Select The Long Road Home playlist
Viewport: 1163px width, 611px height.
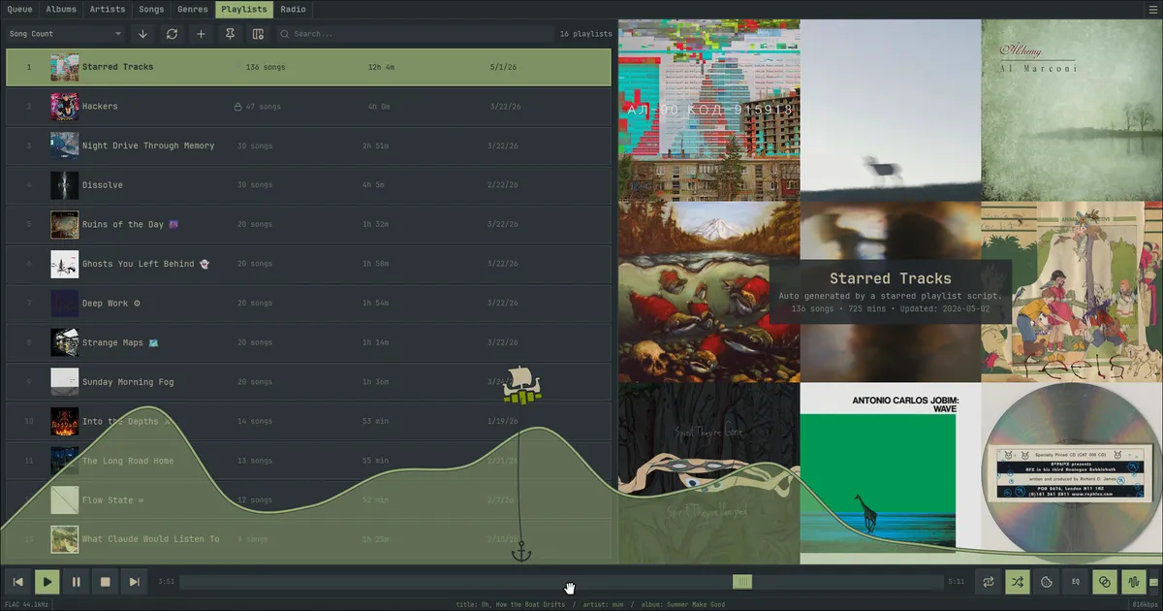coord(308,461)
